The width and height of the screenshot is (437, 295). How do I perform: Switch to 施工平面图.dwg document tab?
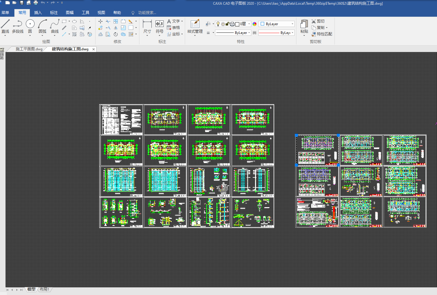coord(29,49)
